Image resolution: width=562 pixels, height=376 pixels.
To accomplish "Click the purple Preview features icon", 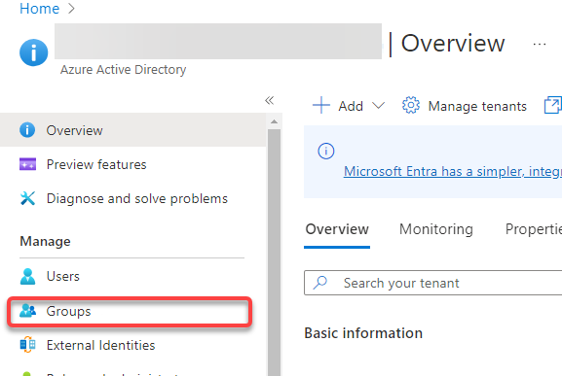I will [x=27, y=164].
